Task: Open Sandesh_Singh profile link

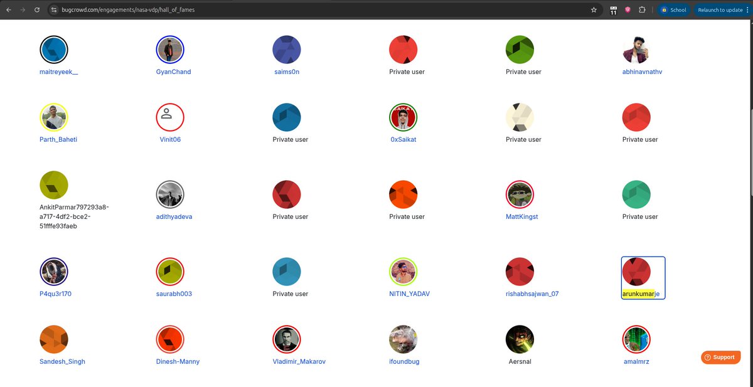Action: (62, 361)
